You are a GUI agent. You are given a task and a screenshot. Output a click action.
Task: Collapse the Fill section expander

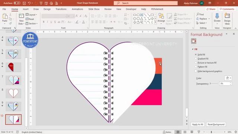tap(193, 49)
